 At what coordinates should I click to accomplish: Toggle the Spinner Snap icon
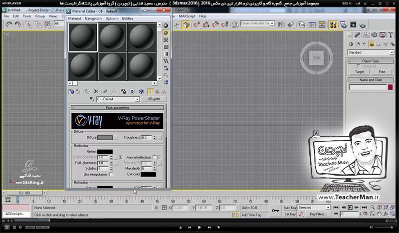(x=225, y=25)
